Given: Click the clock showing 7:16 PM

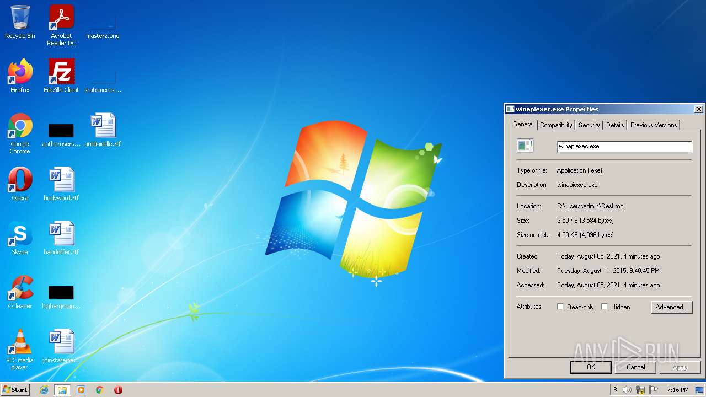Looking at the screenshot, I should [677, 390].
